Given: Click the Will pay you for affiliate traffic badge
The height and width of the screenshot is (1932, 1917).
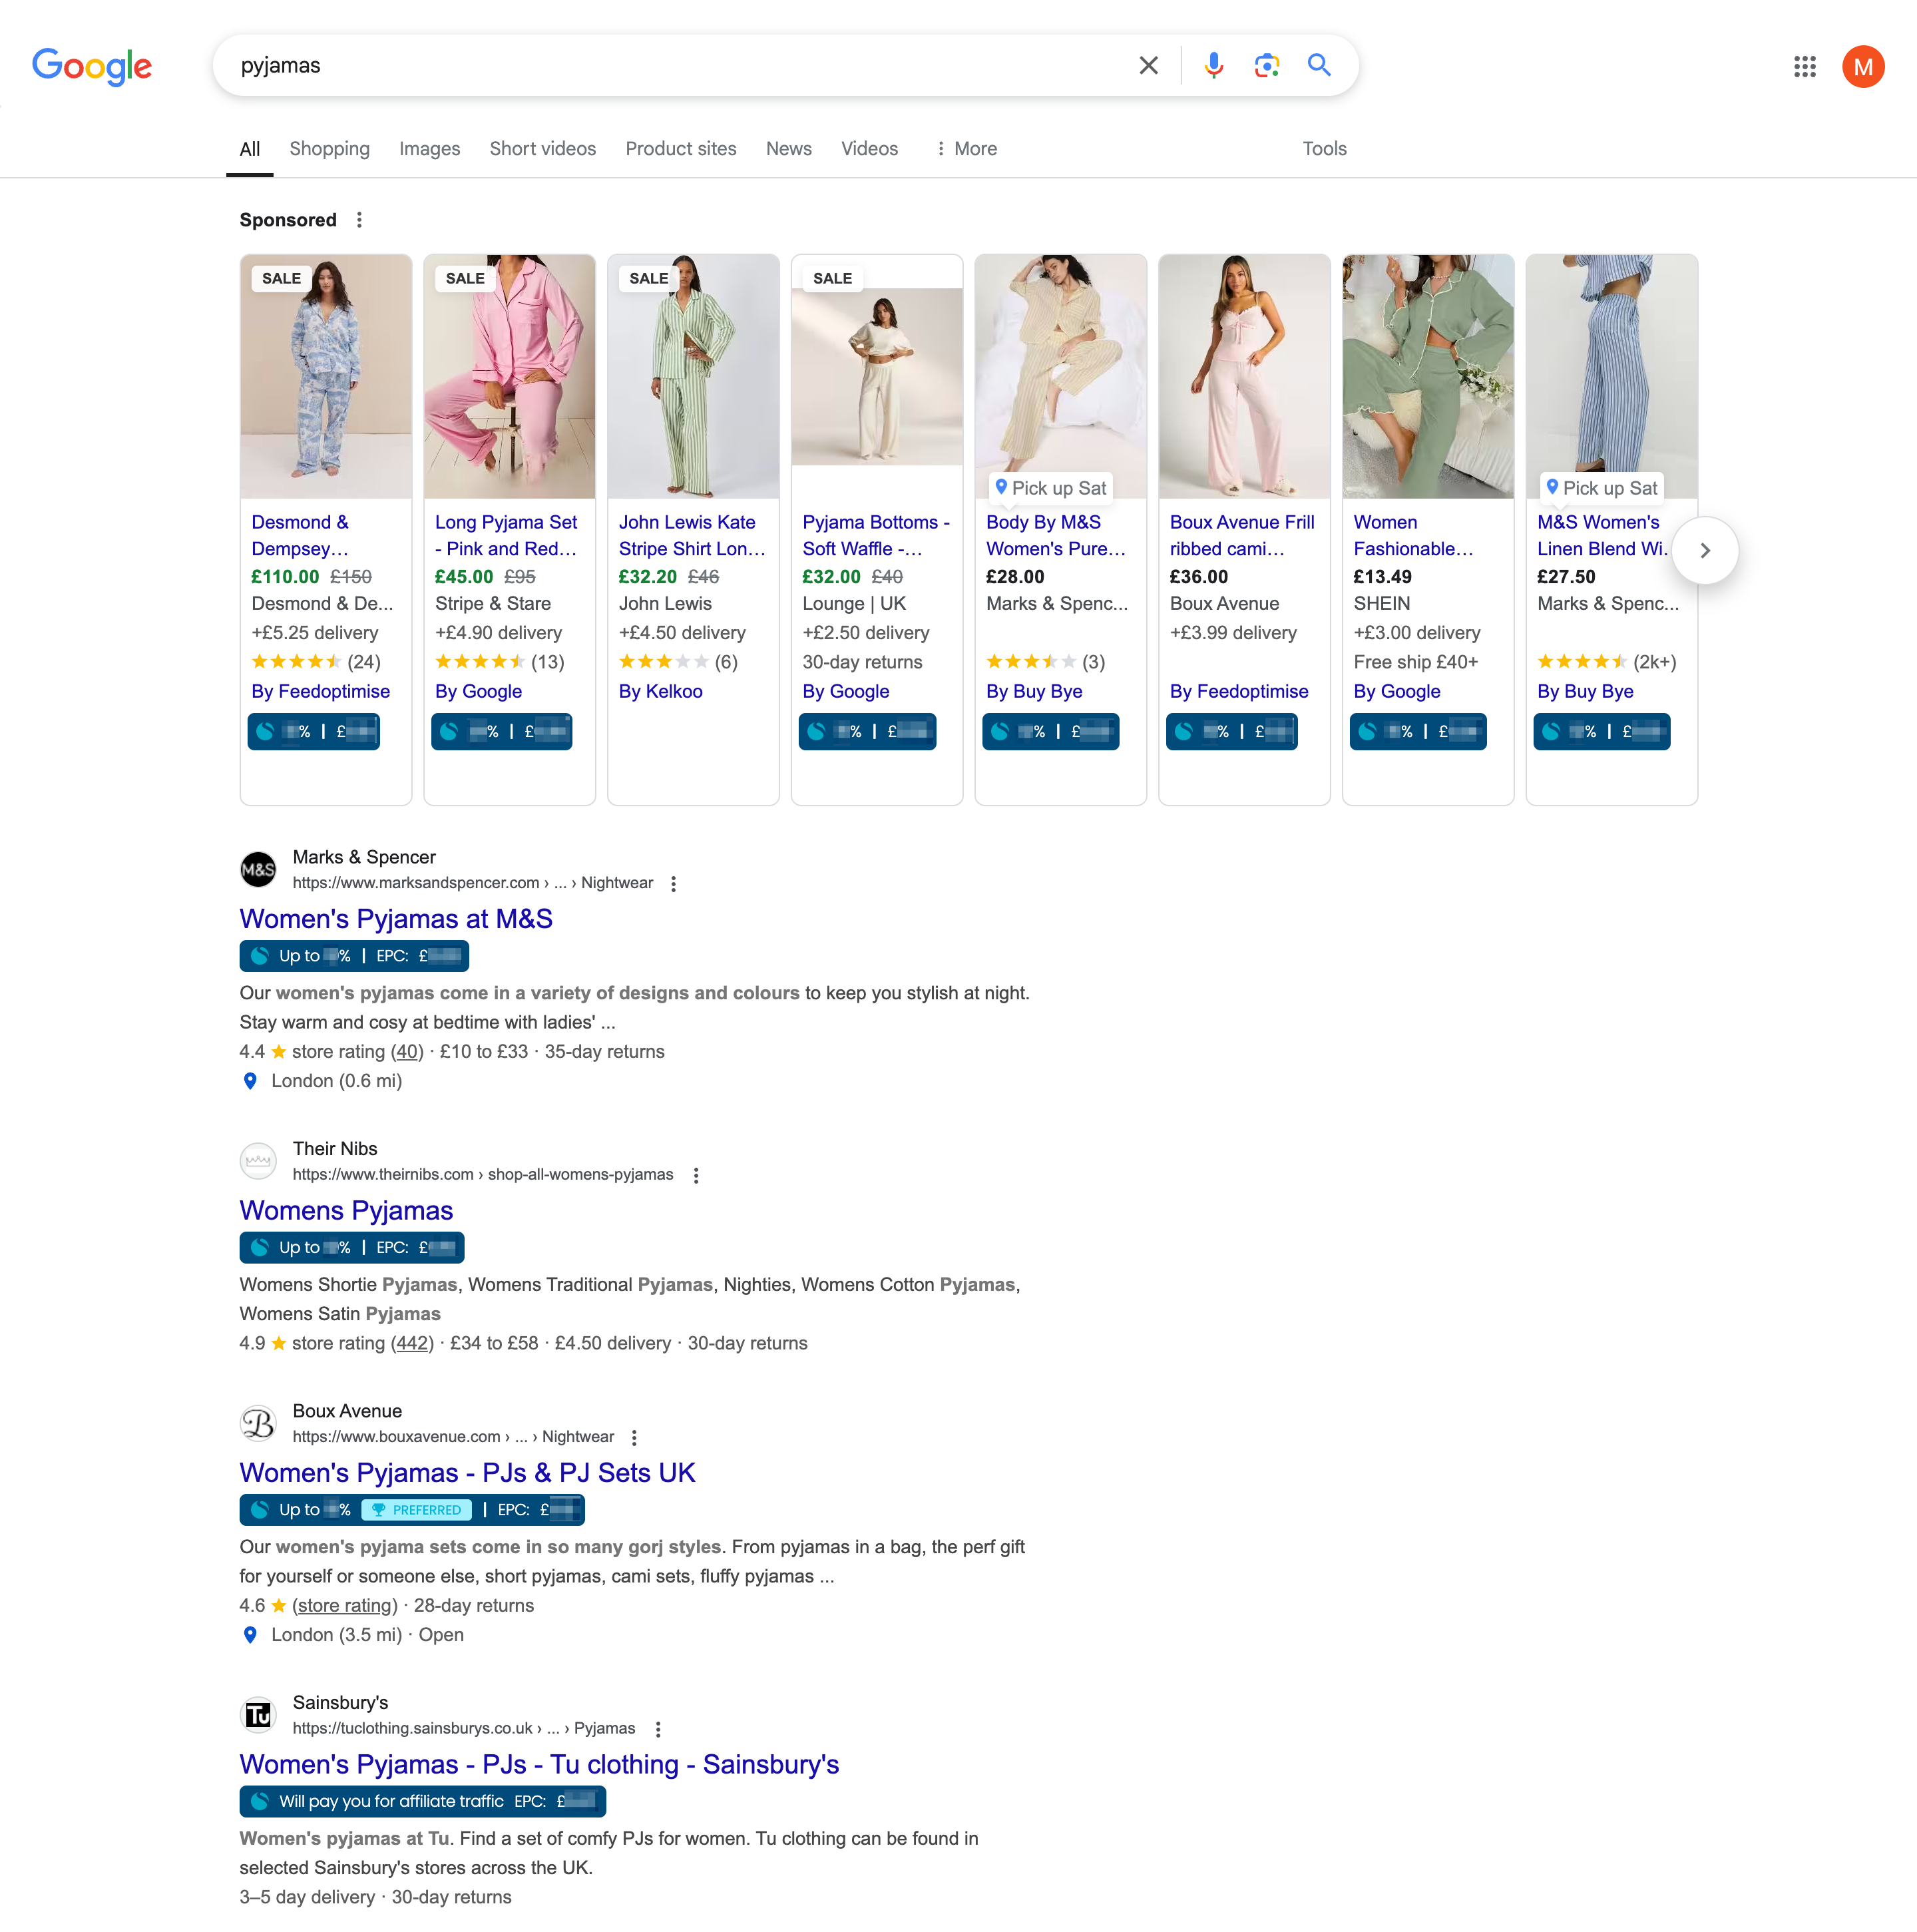Looking at the screenshot, I should [423, 1802].
